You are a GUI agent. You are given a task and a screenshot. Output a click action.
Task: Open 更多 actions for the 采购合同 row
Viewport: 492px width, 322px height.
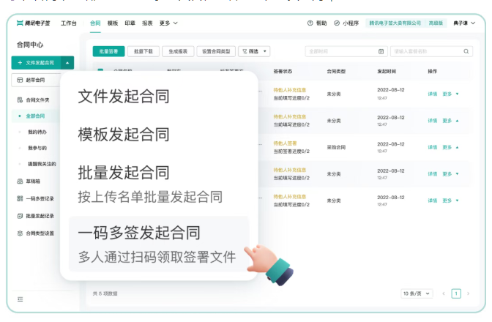point(450,147)
